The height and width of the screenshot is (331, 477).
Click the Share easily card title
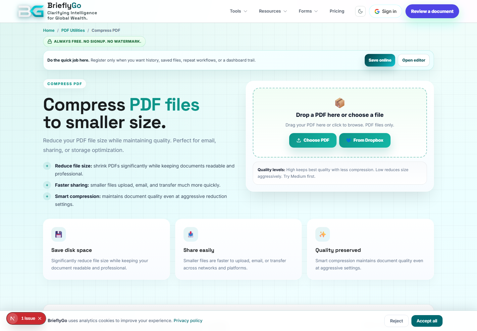click(199, 250)
